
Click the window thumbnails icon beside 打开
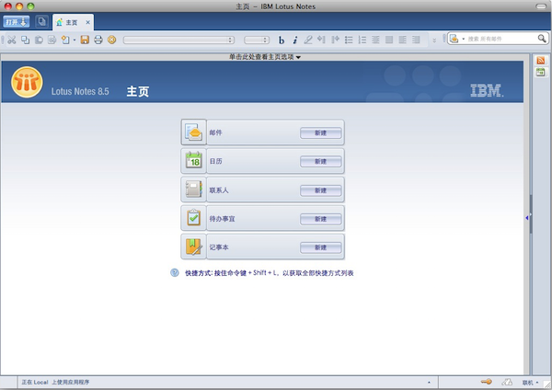tap(42, 22)
